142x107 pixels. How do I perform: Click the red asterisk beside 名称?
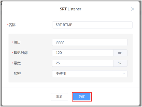7,25
